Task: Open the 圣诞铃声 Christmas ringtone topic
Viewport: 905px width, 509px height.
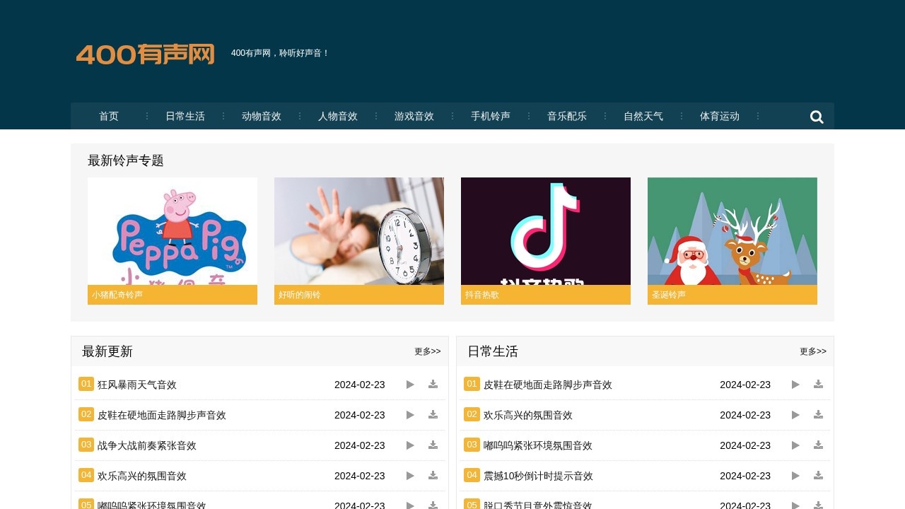Action: coord(732,240)
